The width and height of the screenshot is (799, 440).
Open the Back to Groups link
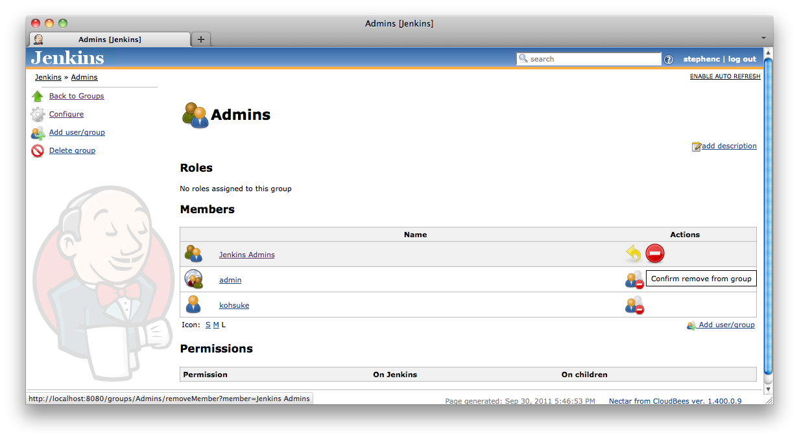point(77,96)
